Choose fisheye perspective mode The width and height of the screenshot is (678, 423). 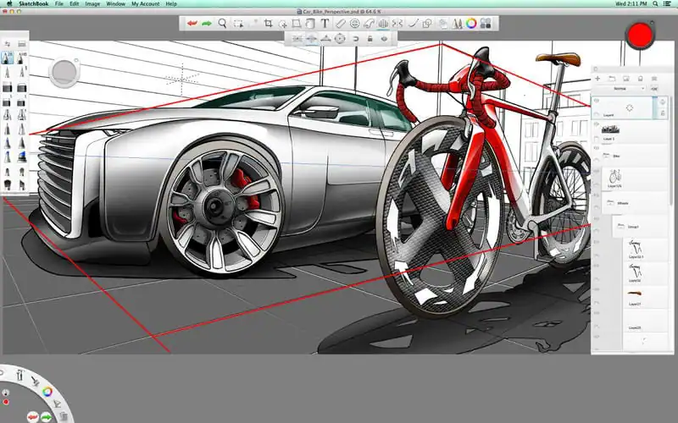340,38
